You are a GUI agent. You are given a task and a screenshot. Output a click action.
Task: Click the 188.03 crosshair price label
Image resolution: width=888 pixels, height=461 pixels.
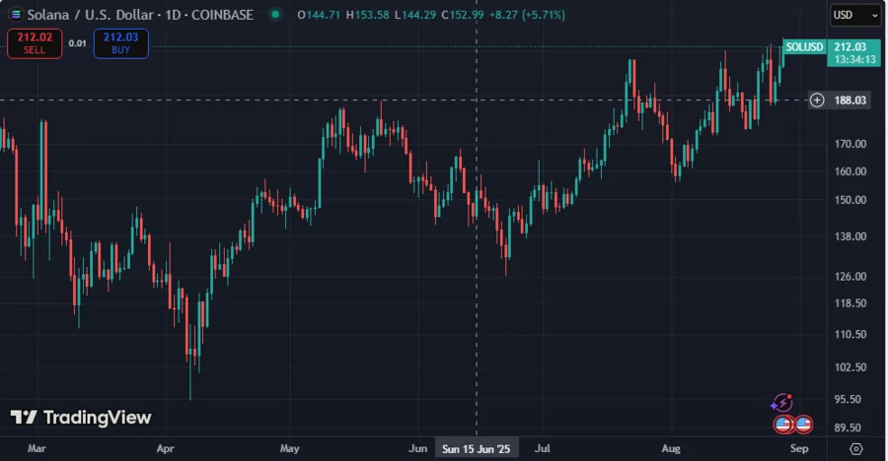[851, 100]
